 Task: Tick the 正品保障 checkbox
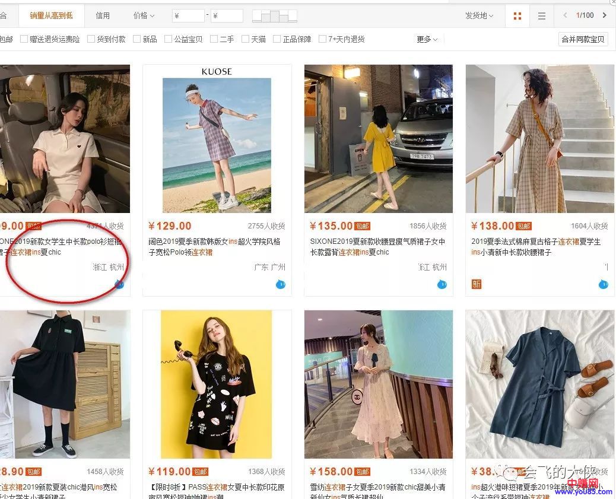[x=277, y=39]
